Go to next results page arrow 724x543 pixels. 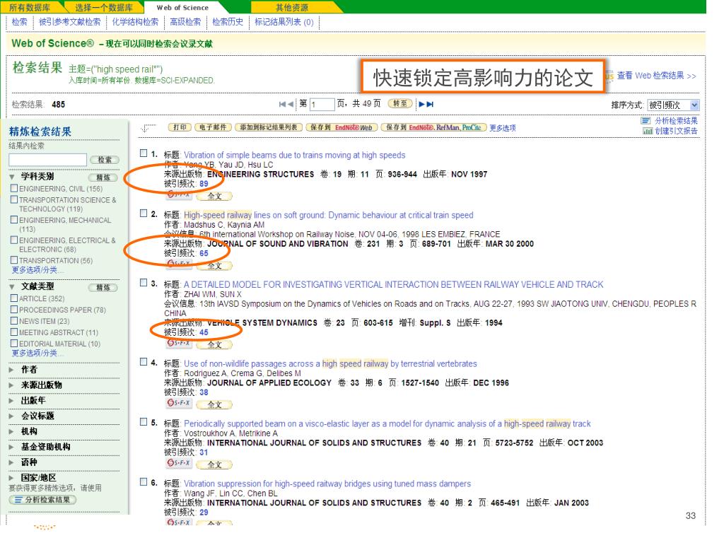[421, 105]
